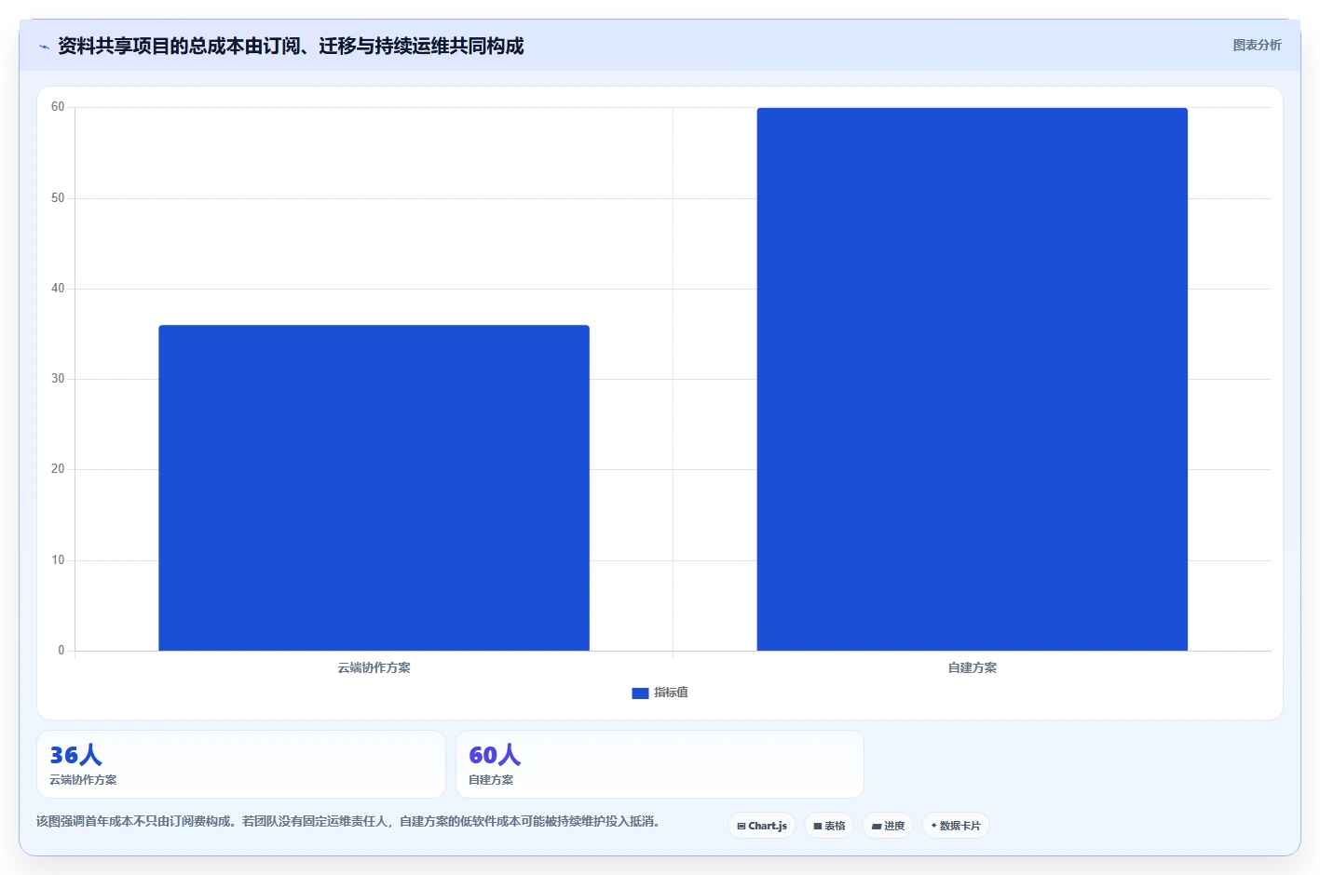1320x875 pixels.
Task: Click the 指标值 legend label
Action: point(671,693)
